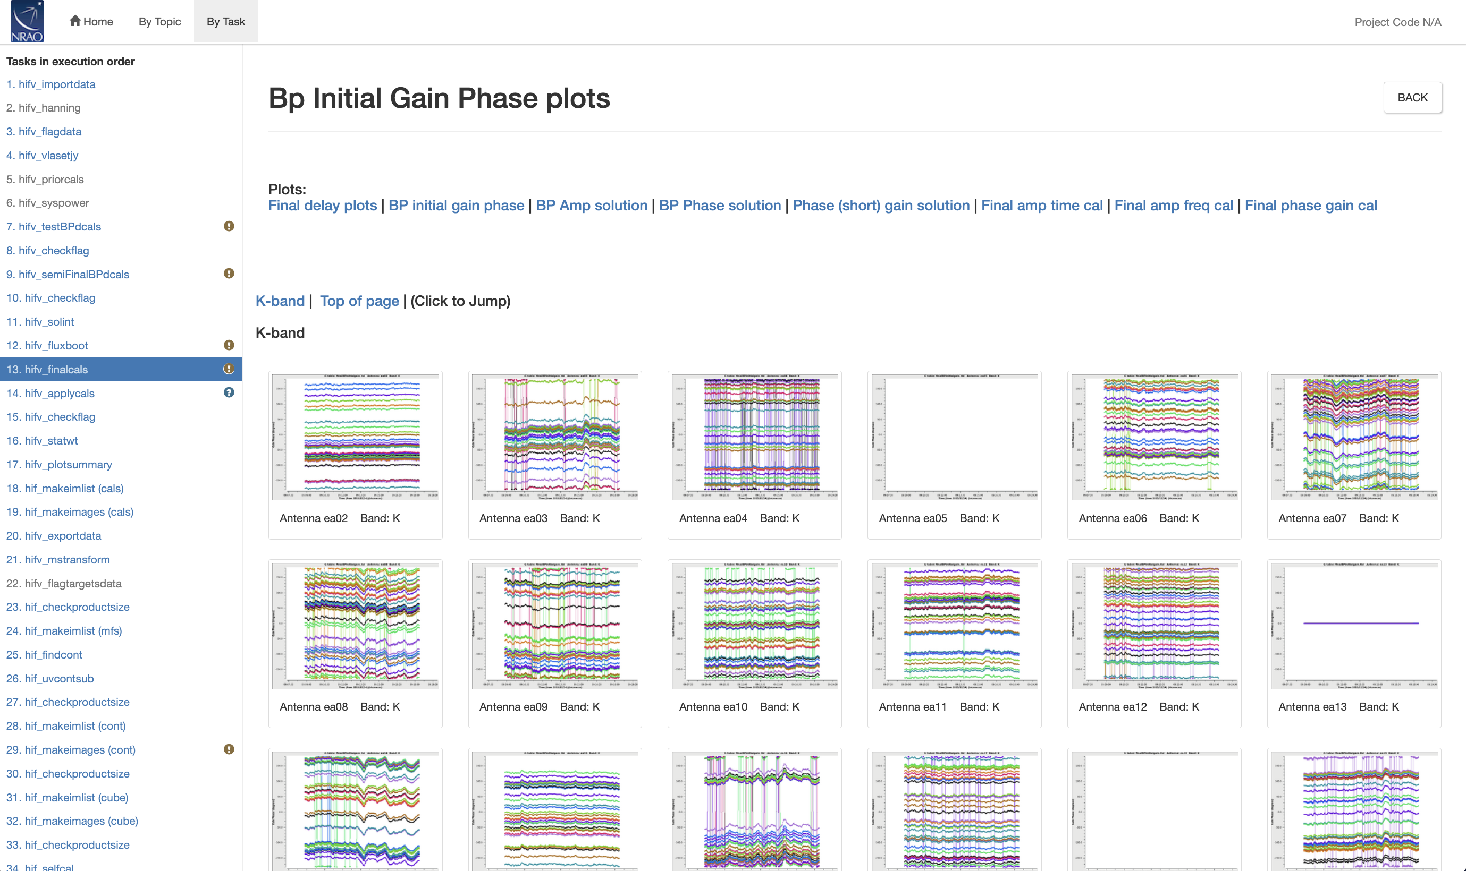The height and width of the screenshot is (871, 1466).
Task: Select task 18. hif_makeimlist (cals)
Action: pos(65,488)
